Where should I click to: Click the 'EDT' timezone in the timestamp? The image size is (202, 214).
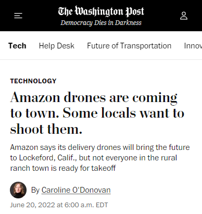(102, 205)
